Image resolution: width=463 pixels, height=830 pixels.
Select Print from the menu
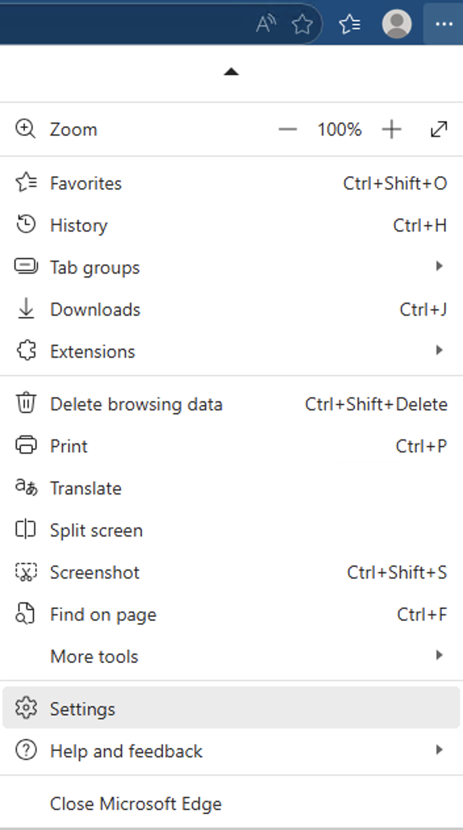click(69, 446)
